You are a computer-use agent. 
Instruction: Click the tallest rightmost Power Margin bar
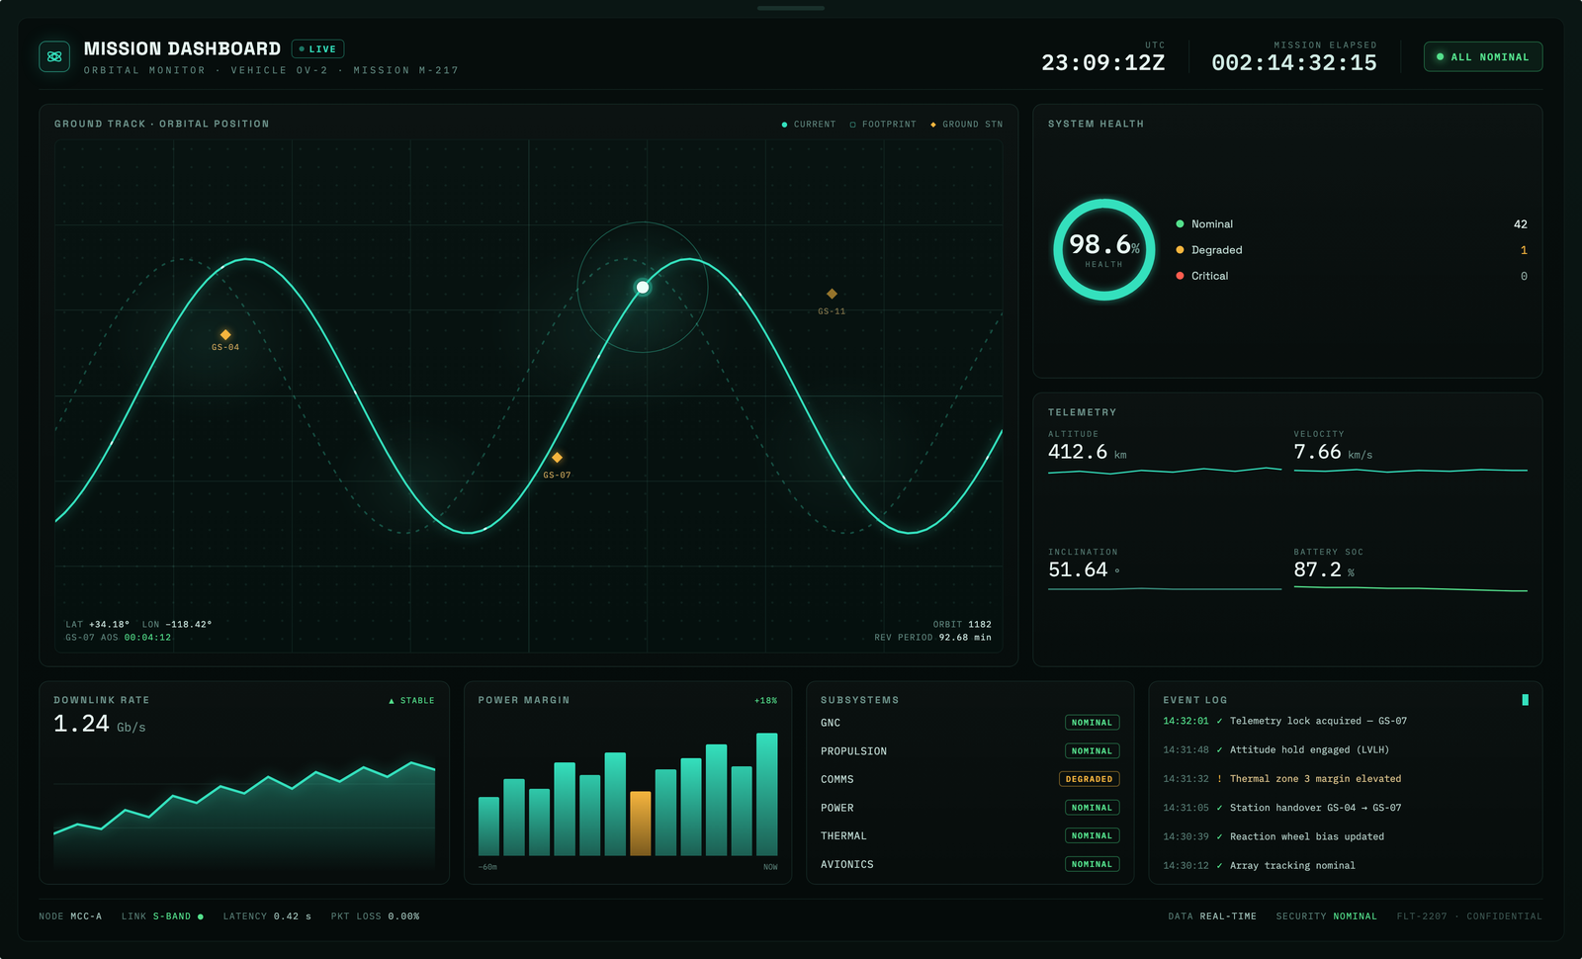767,794
